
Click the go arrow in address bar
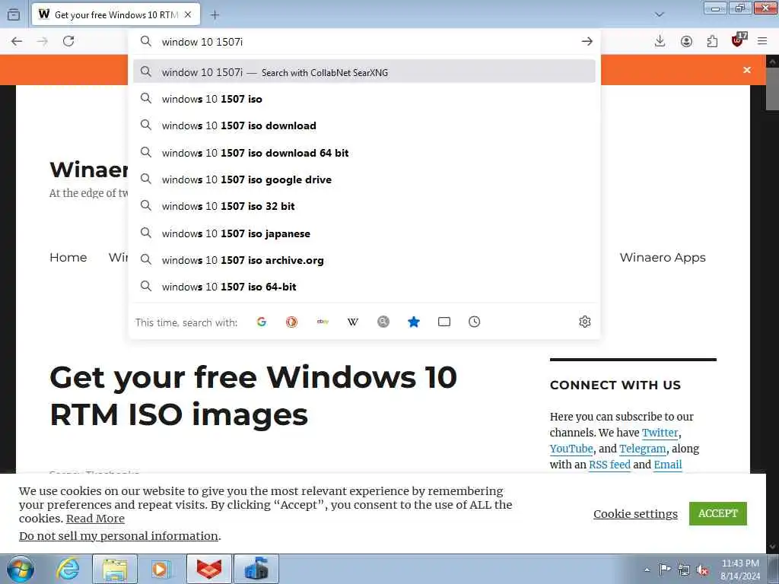tap(587, 41)
